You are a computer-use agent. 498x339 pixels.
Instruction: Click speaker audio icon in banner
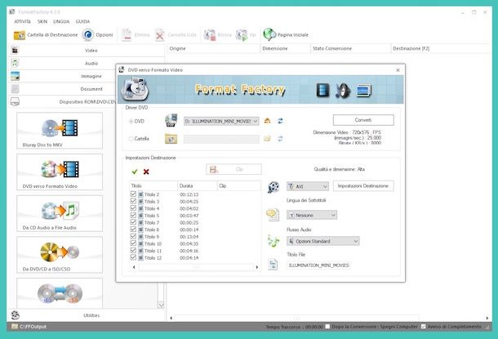[x=343, y=90]
